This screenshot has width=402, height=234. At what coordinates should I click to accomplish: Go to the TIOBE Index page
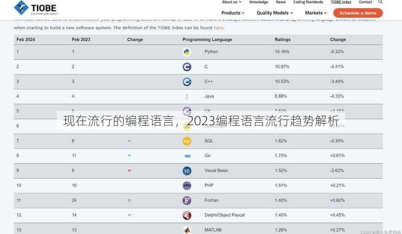(x=341, y=2)
